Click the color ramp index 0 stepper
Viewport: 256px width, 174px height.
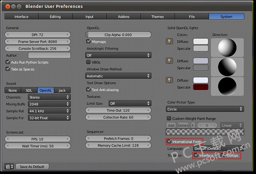coord(208,125)
